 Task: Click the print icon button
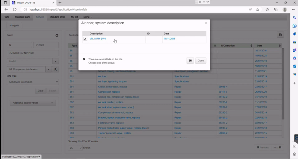(x=280, y=35)
